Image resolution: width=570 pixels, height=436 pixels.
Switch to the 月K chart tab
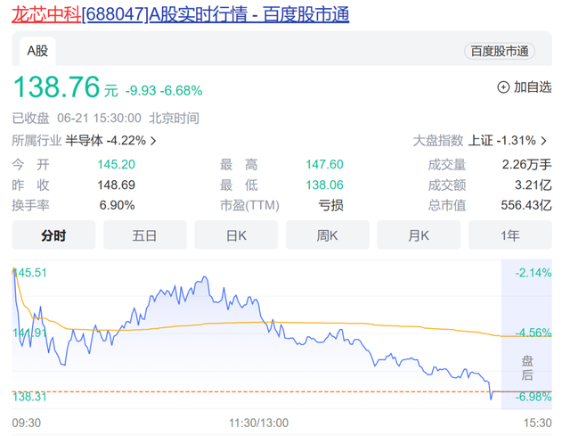(x=419, y=235)
